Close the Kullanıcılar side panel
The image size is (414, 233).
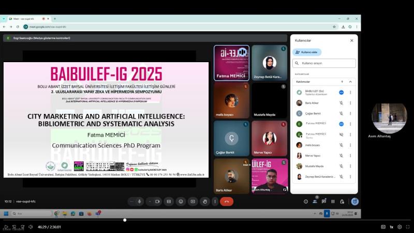(352, 40)
